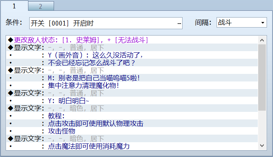Image resolution: width=273 pixels, height=157 pixels.
Task: Select the 显示文字 暗色 command above 点击魔法
Action: click(132, 139)
